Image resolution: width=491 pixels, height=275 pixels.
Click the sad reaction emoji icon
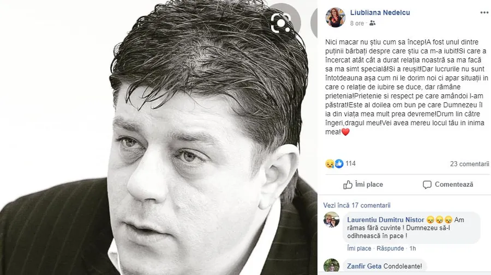[x=330, y=164]
